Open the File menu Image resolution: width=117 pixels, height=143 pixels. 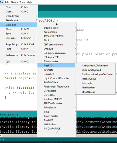pos(2,2)
